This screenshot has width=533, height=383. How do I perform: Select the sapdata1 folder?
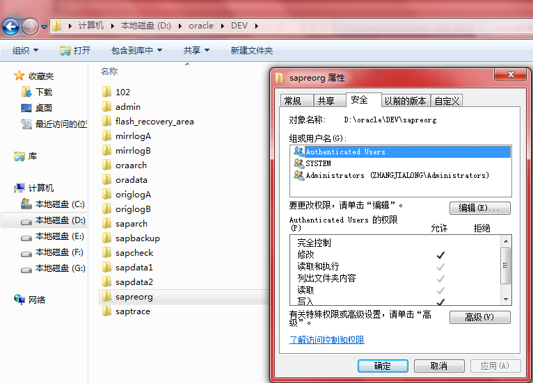pos(127,267)
